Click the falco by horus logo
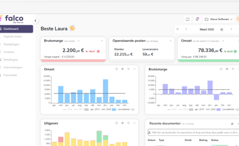Viewport: 239px width, 146px height. [12, 19]
